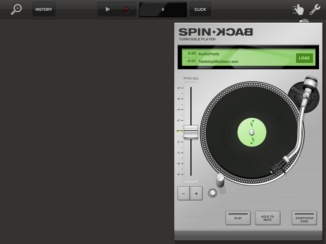This screenshot has height=244, width=326.
Task: Click the pitch minus button
Action: coord(184,193)
